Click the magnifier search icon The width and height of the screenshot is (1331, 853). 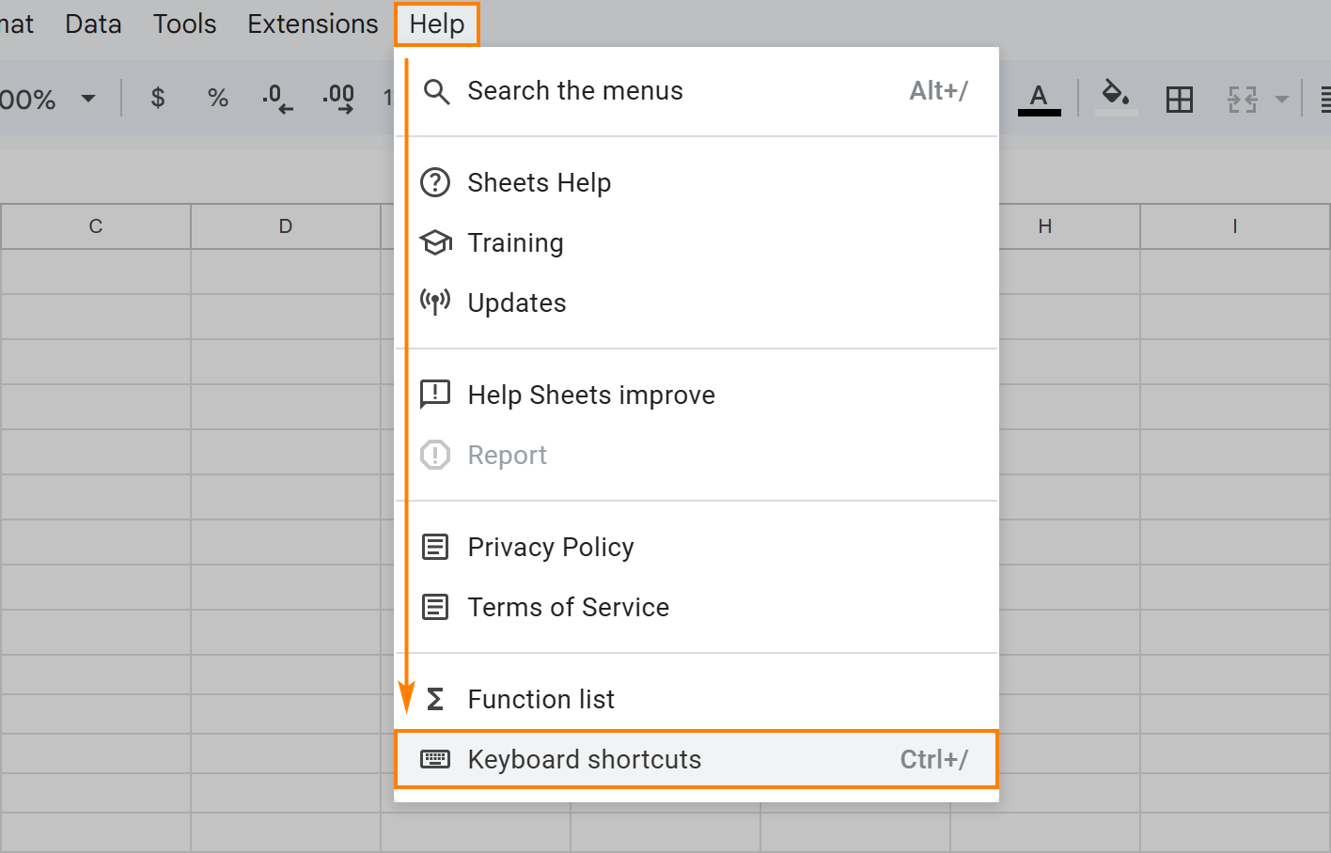click(435, 91)
